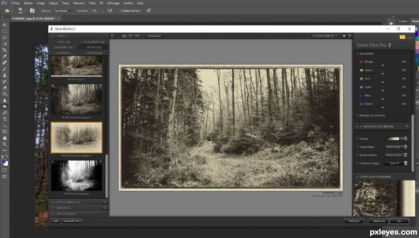Select the Clone Stamp tool
419x238 pixels.
[x=4, y=75]
